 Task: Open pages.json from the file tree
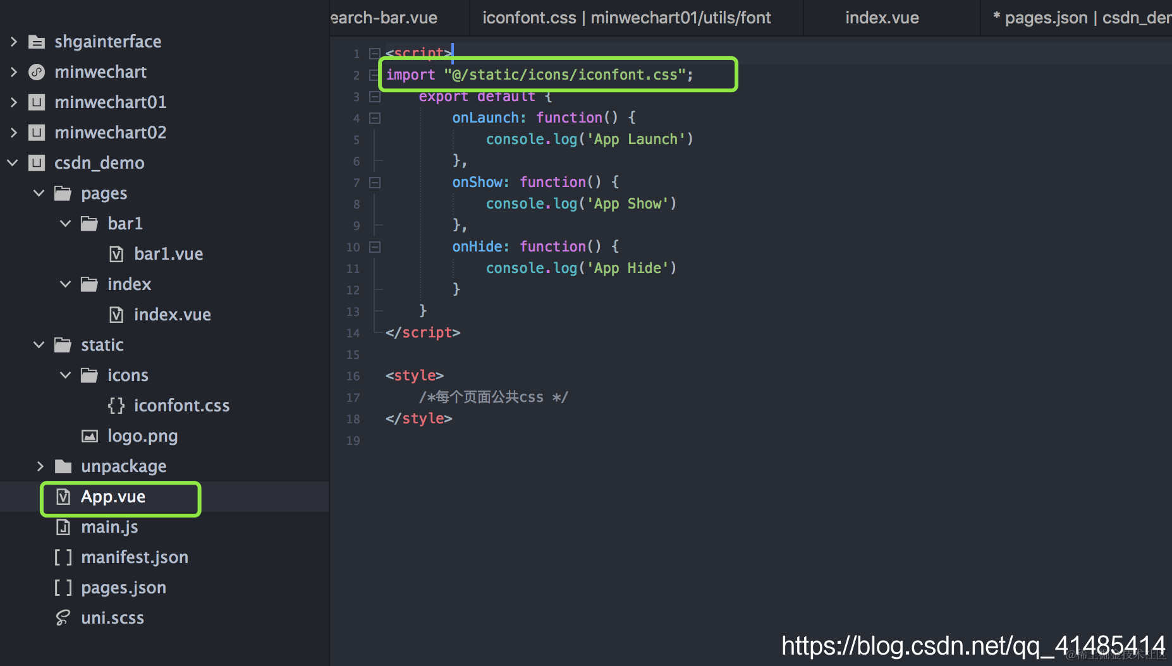click(123, 588)
